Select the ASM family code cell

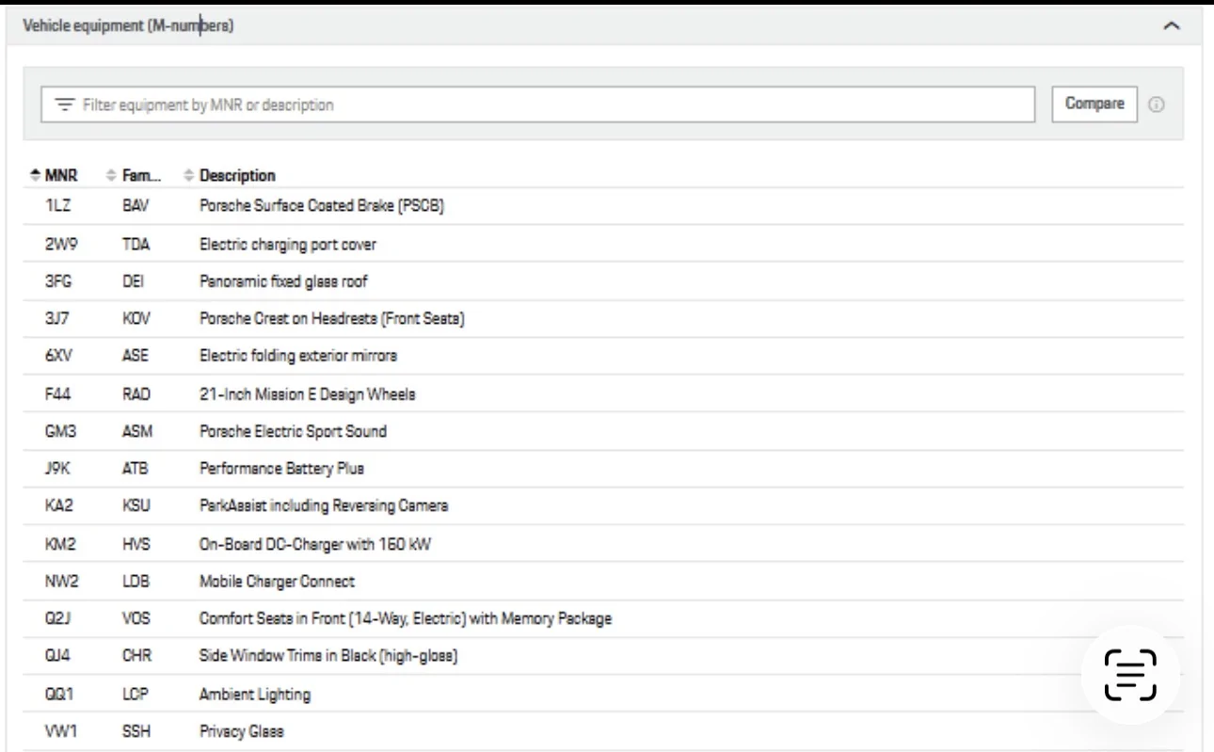[x=137, y=431]
